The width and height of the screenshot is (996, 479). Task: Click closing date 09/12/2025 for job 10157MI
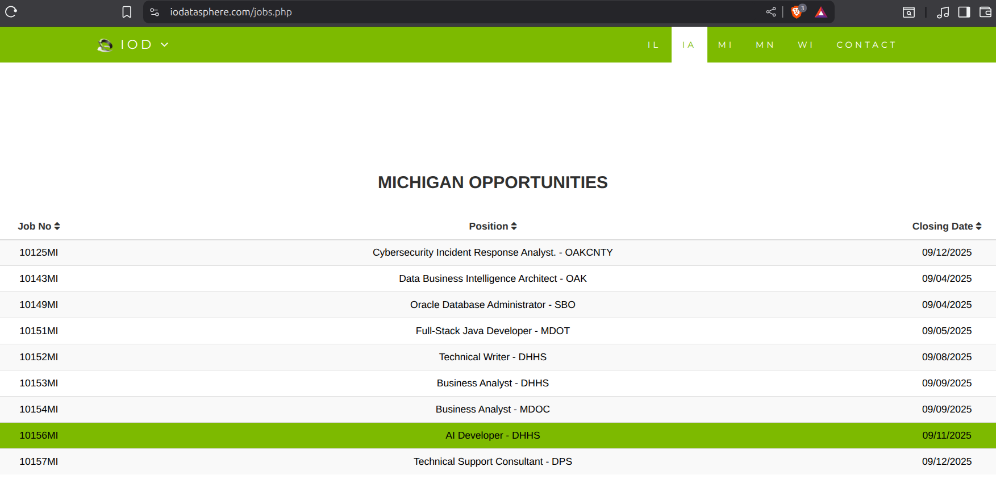point(947,461)
